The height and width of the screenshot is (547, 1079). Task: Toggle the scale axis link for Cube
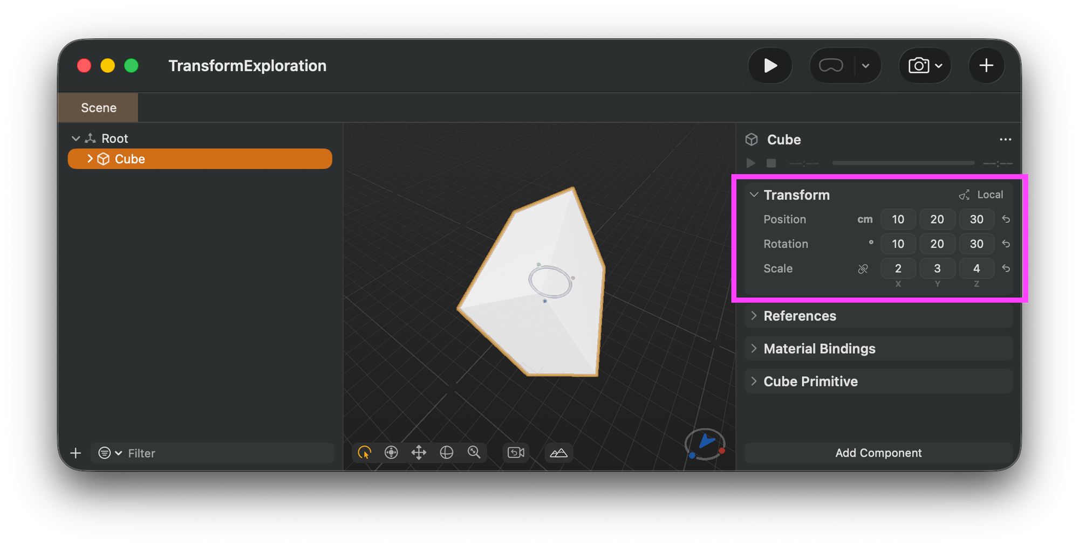[864, 268]
